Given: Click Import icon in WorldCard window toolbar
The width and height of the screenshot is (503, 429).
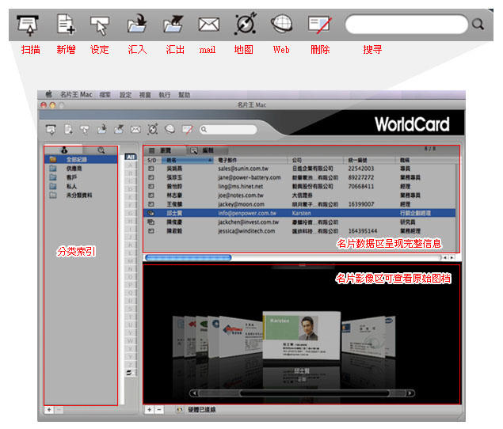Looking at the screenshot, I should click(102, 129).
